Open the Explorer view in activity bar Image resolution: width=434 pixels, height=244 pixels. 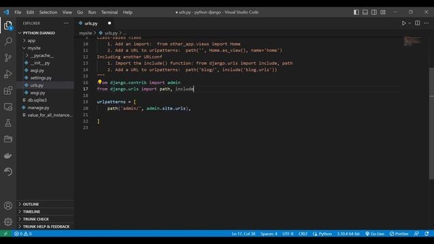pos(8,26)
